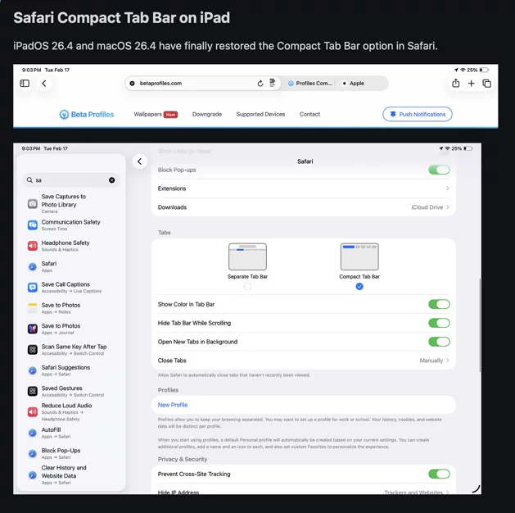Open Downloads iCloud Drive option
Image resolution: width=515 pixels, height=513 pixels.
[x=304, y=207]
